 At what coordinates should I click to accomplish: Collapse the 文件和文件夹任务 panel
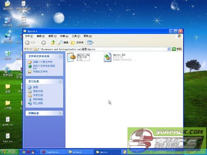(x=60, y=56)
